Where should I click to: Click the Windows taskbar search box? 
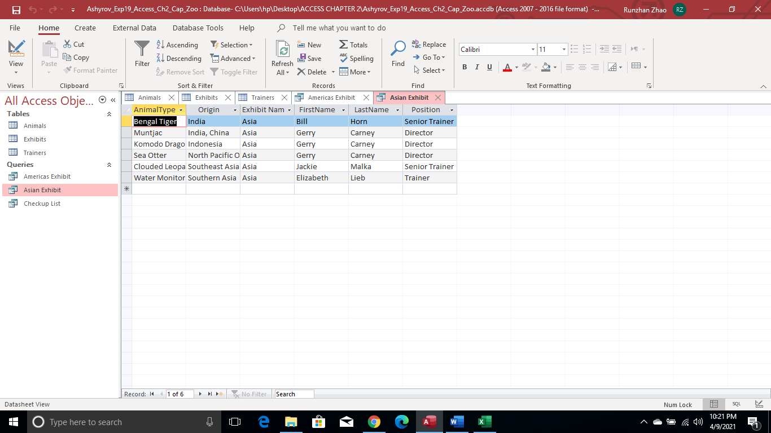point(125,422)
